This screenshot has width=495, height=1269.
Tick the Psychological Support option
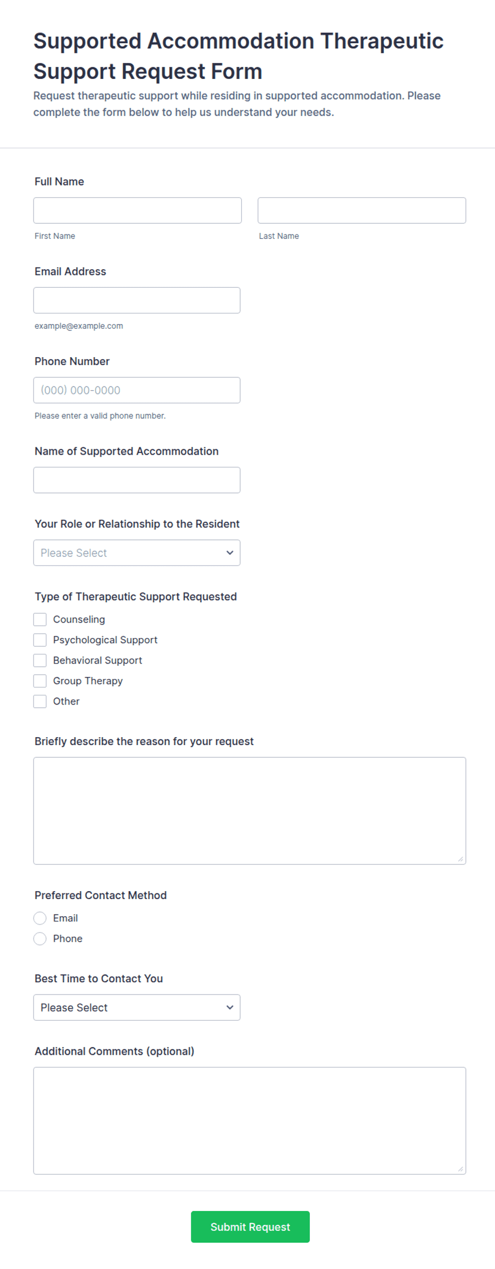40,640
